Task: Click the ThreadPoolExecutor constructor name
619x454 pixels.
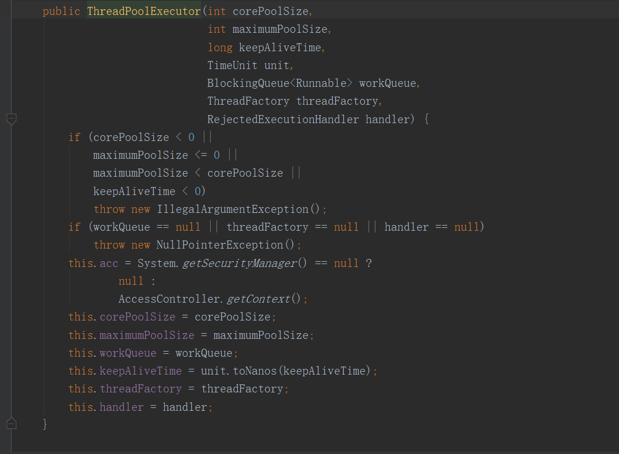Action: 144,12
